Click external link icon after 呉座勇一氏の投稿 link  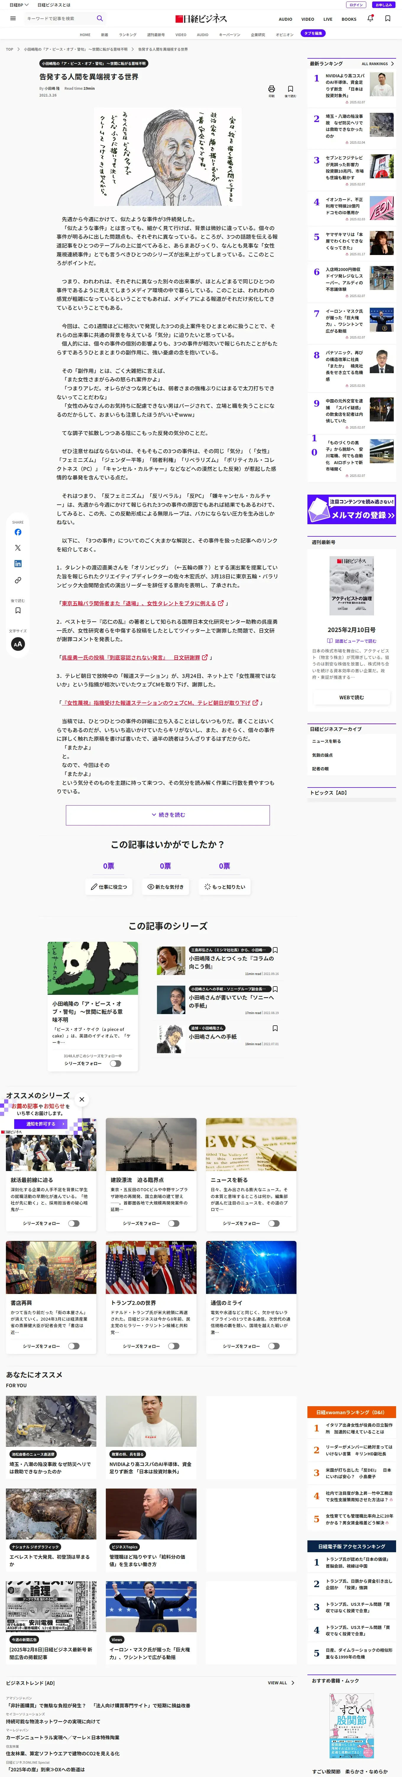(205, 657)
